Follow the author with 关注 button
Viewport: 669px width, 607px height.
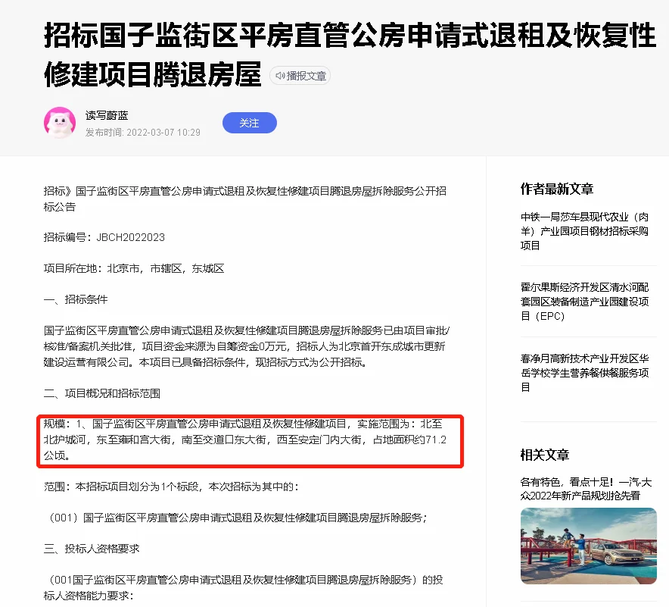coord(250,123)
